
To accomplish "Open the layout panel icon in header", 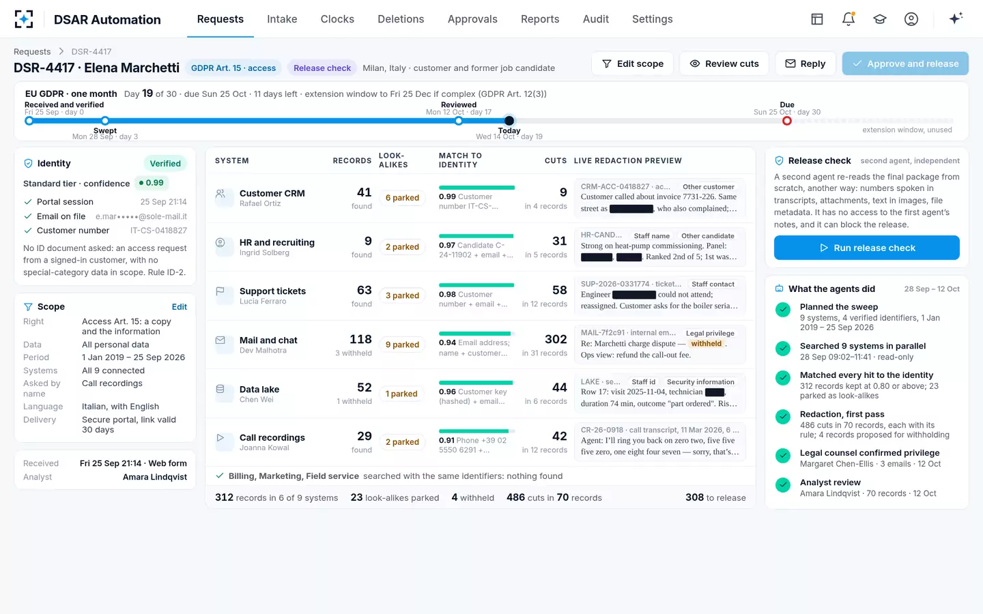I will coord(817,19).
